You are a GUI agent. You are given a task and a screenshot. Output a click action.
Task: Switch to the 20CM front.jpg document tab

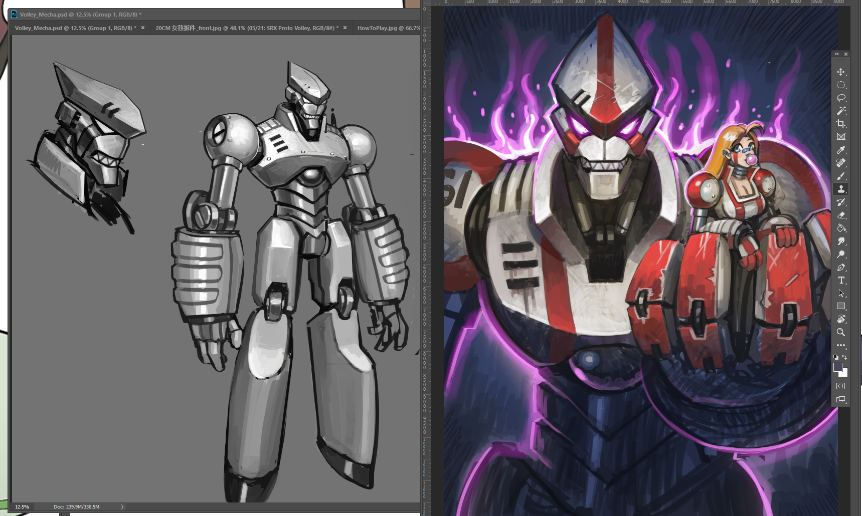point(246,28)
